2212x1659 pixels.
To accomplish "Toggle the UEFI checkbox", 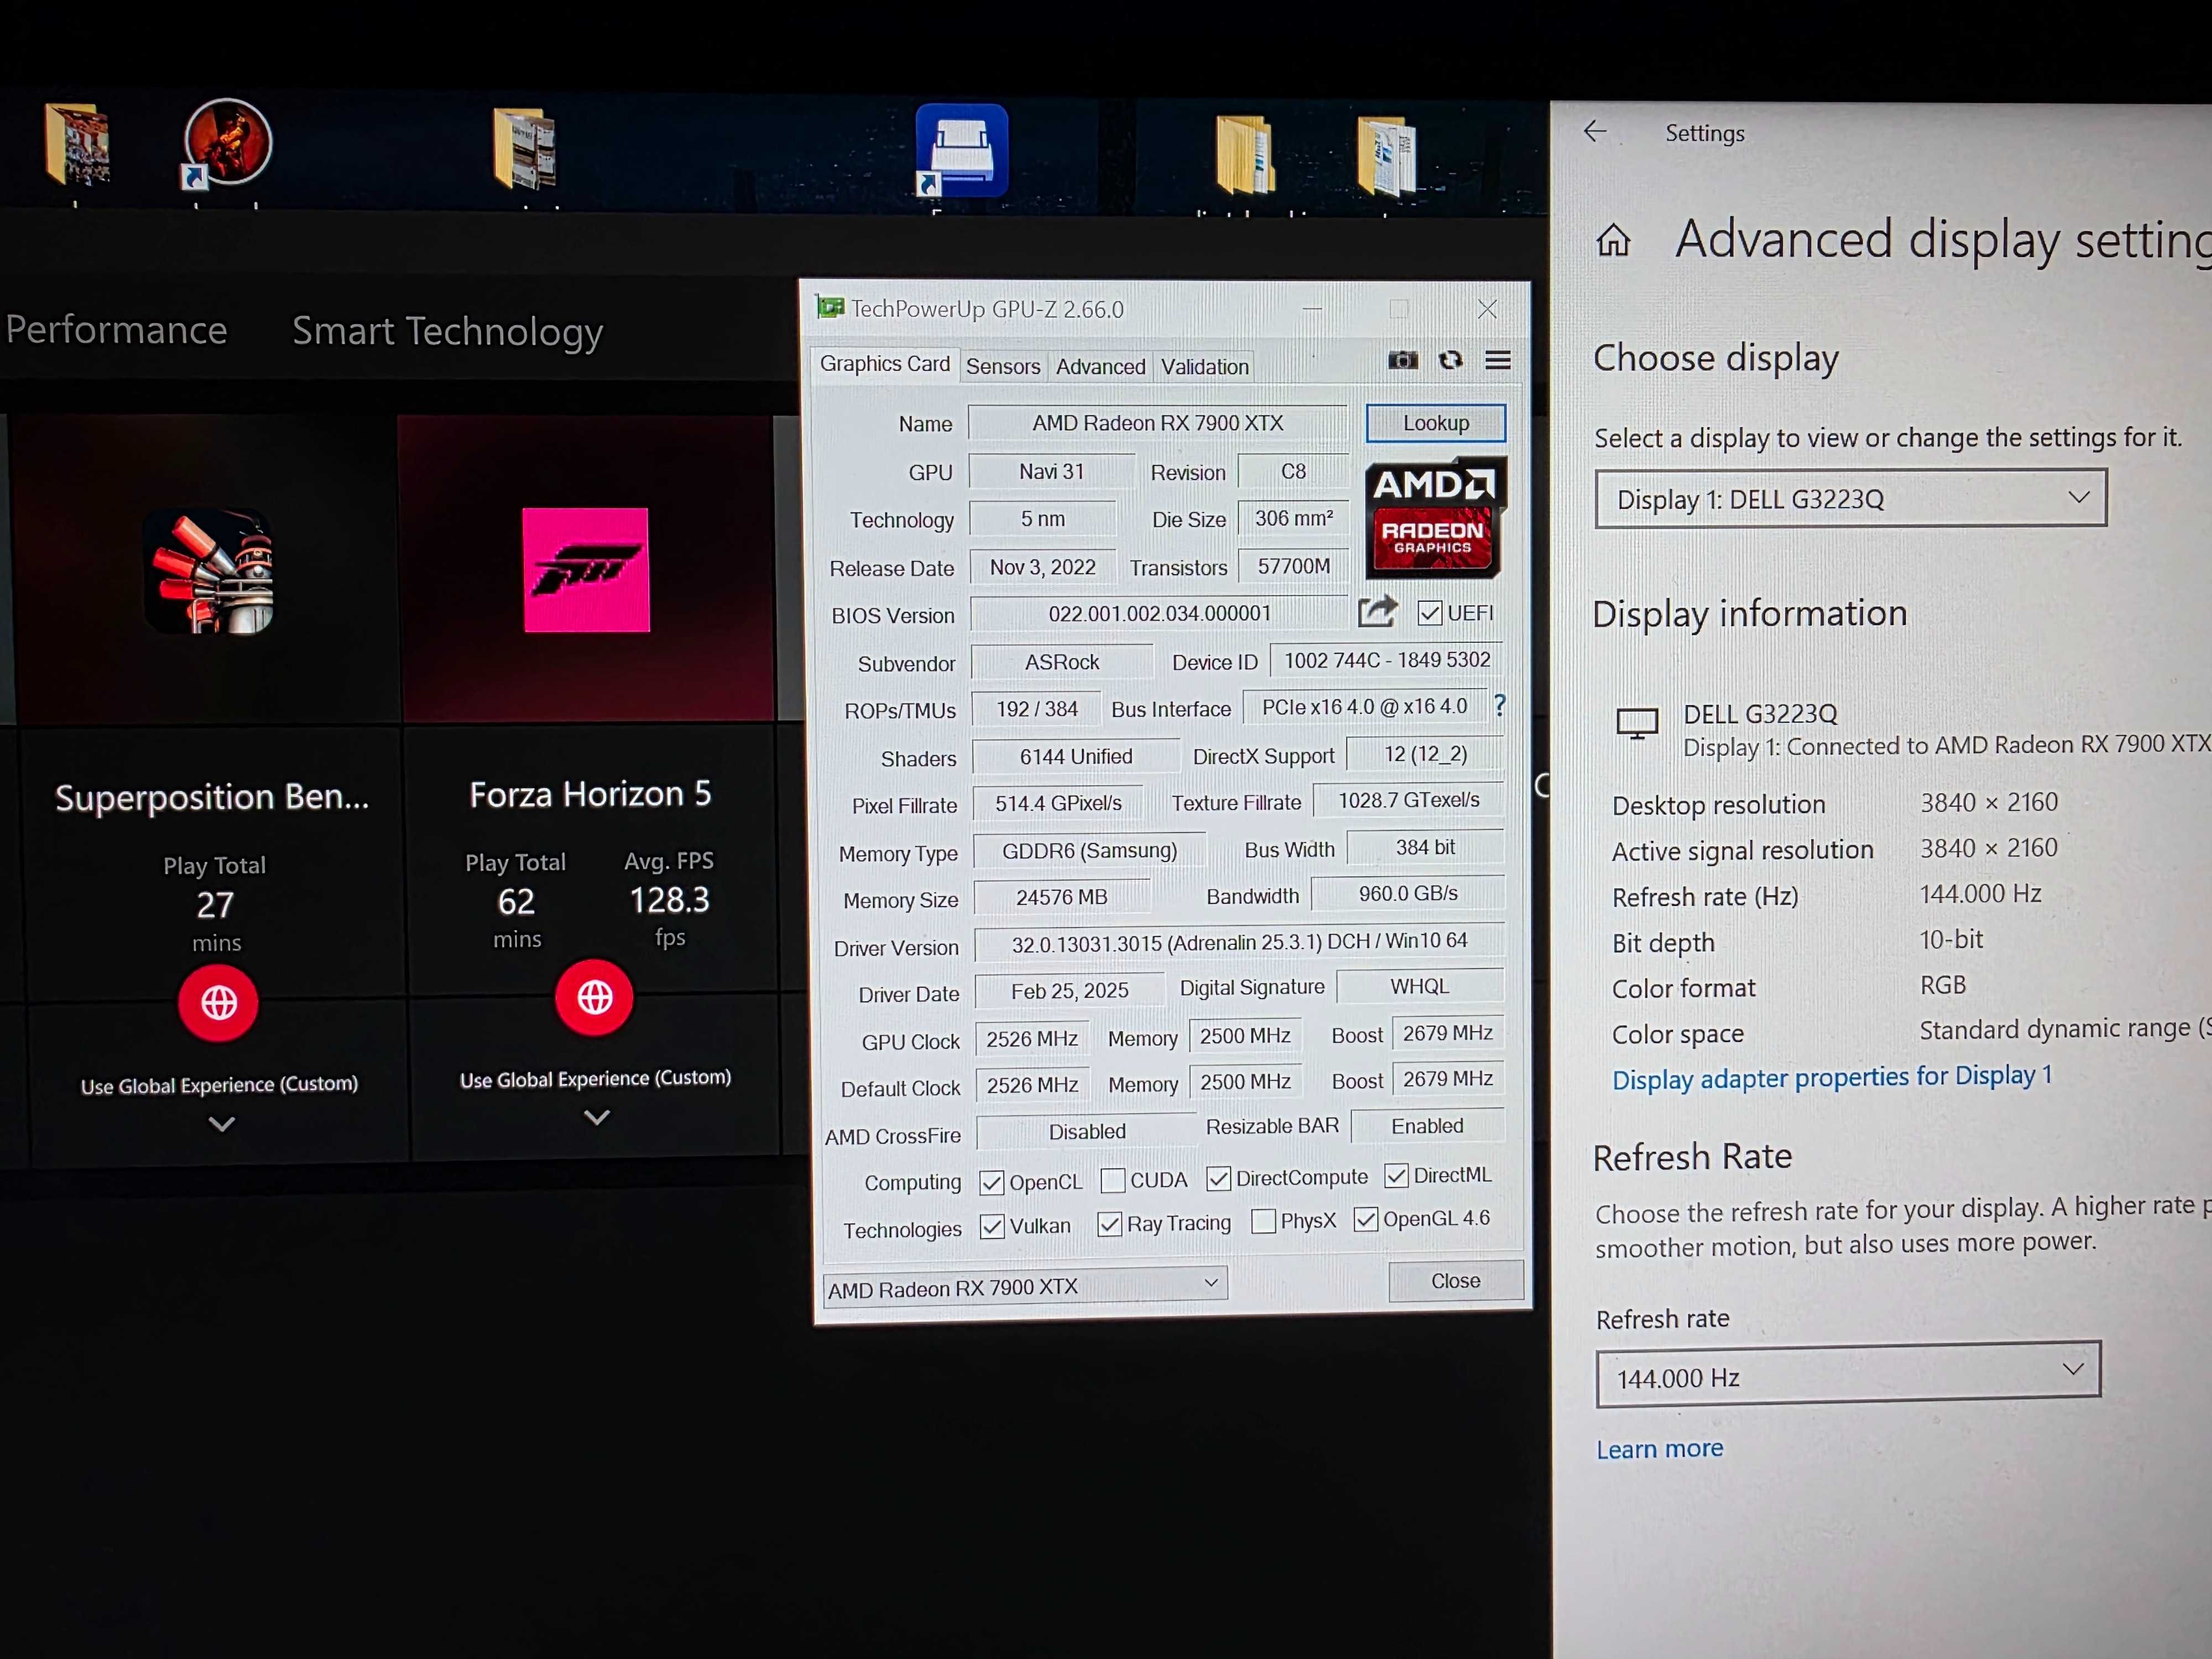I will [x=1430, y=613].
